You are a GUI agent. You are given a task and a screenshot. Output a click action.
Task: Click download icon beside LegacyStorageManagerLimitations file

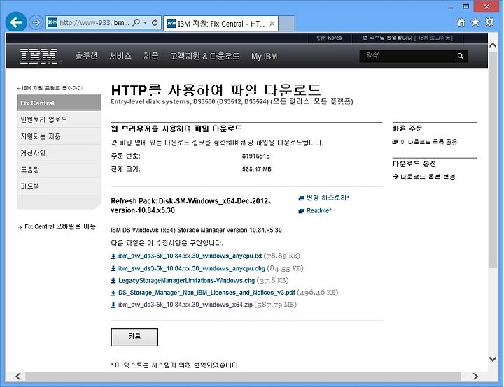[x=113, y=281]
